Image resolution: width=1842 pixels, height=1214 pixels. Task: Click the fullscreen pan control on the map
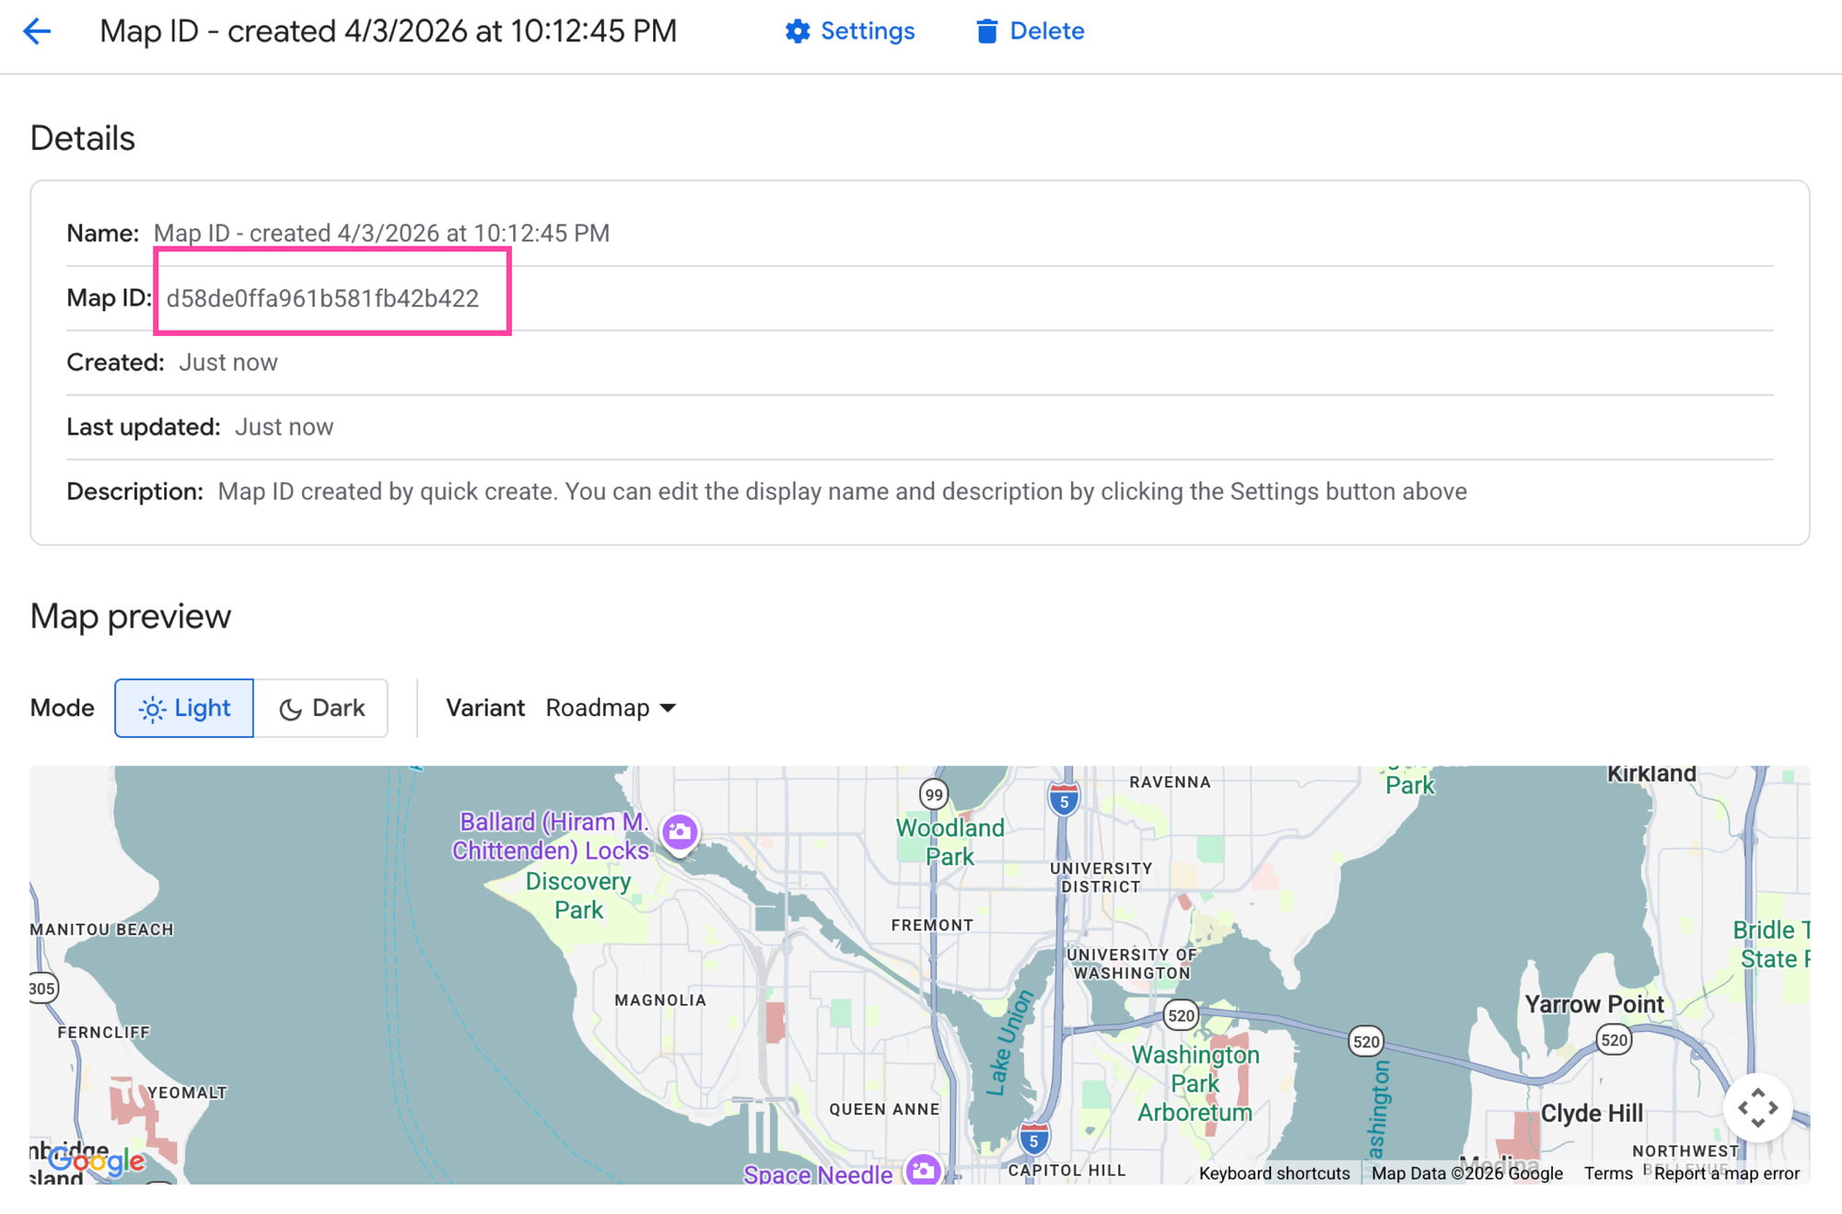coord(1757,1107)
